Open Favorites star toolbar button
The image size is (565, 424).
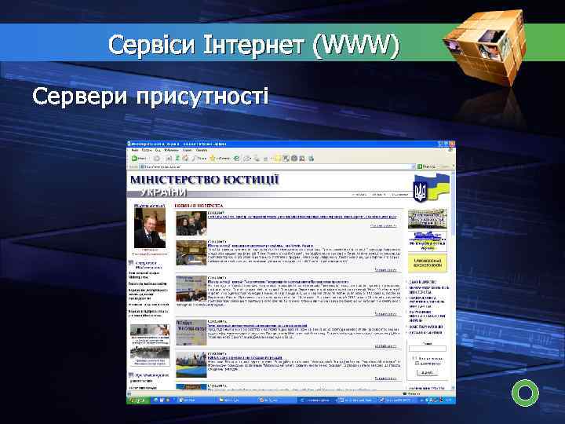(x=220, y=159)
